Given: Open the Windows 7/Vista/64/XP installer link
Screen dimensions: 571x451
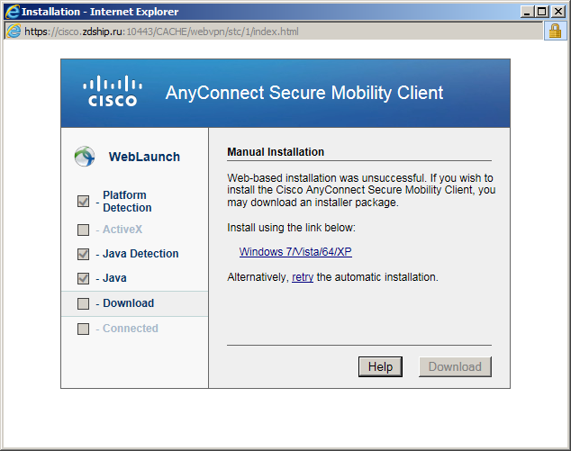Looking at the screenshot, I should [x=295, y=252].
